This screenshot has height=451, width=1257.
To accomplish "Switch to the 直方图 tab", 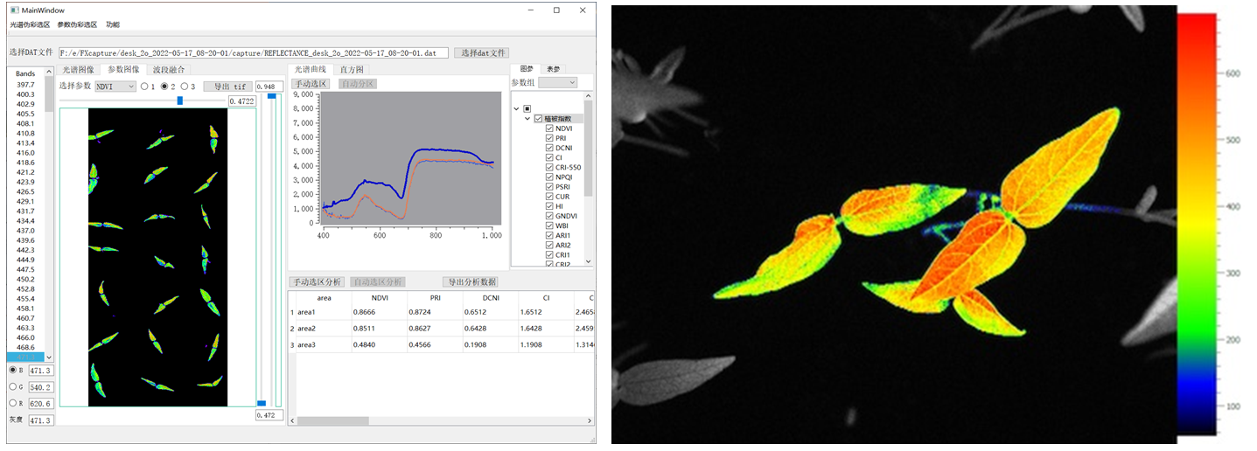I will [x=352, y=69].
